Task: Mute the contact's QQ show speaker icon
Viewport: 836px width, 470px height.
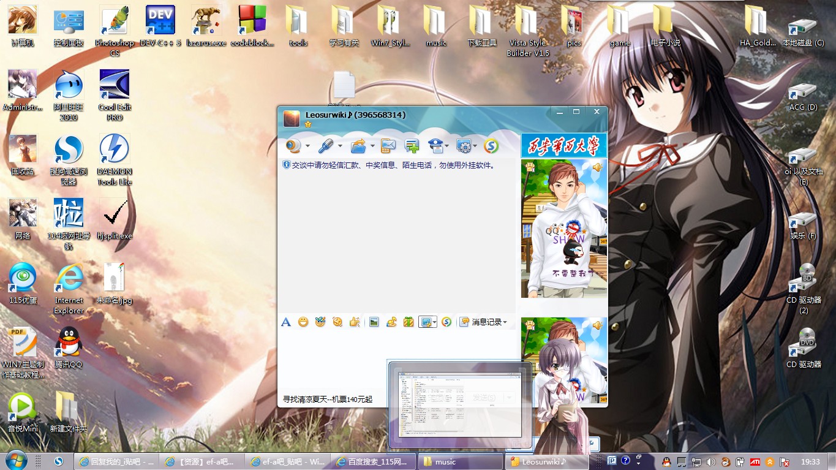Action: [x=597, y=167]
